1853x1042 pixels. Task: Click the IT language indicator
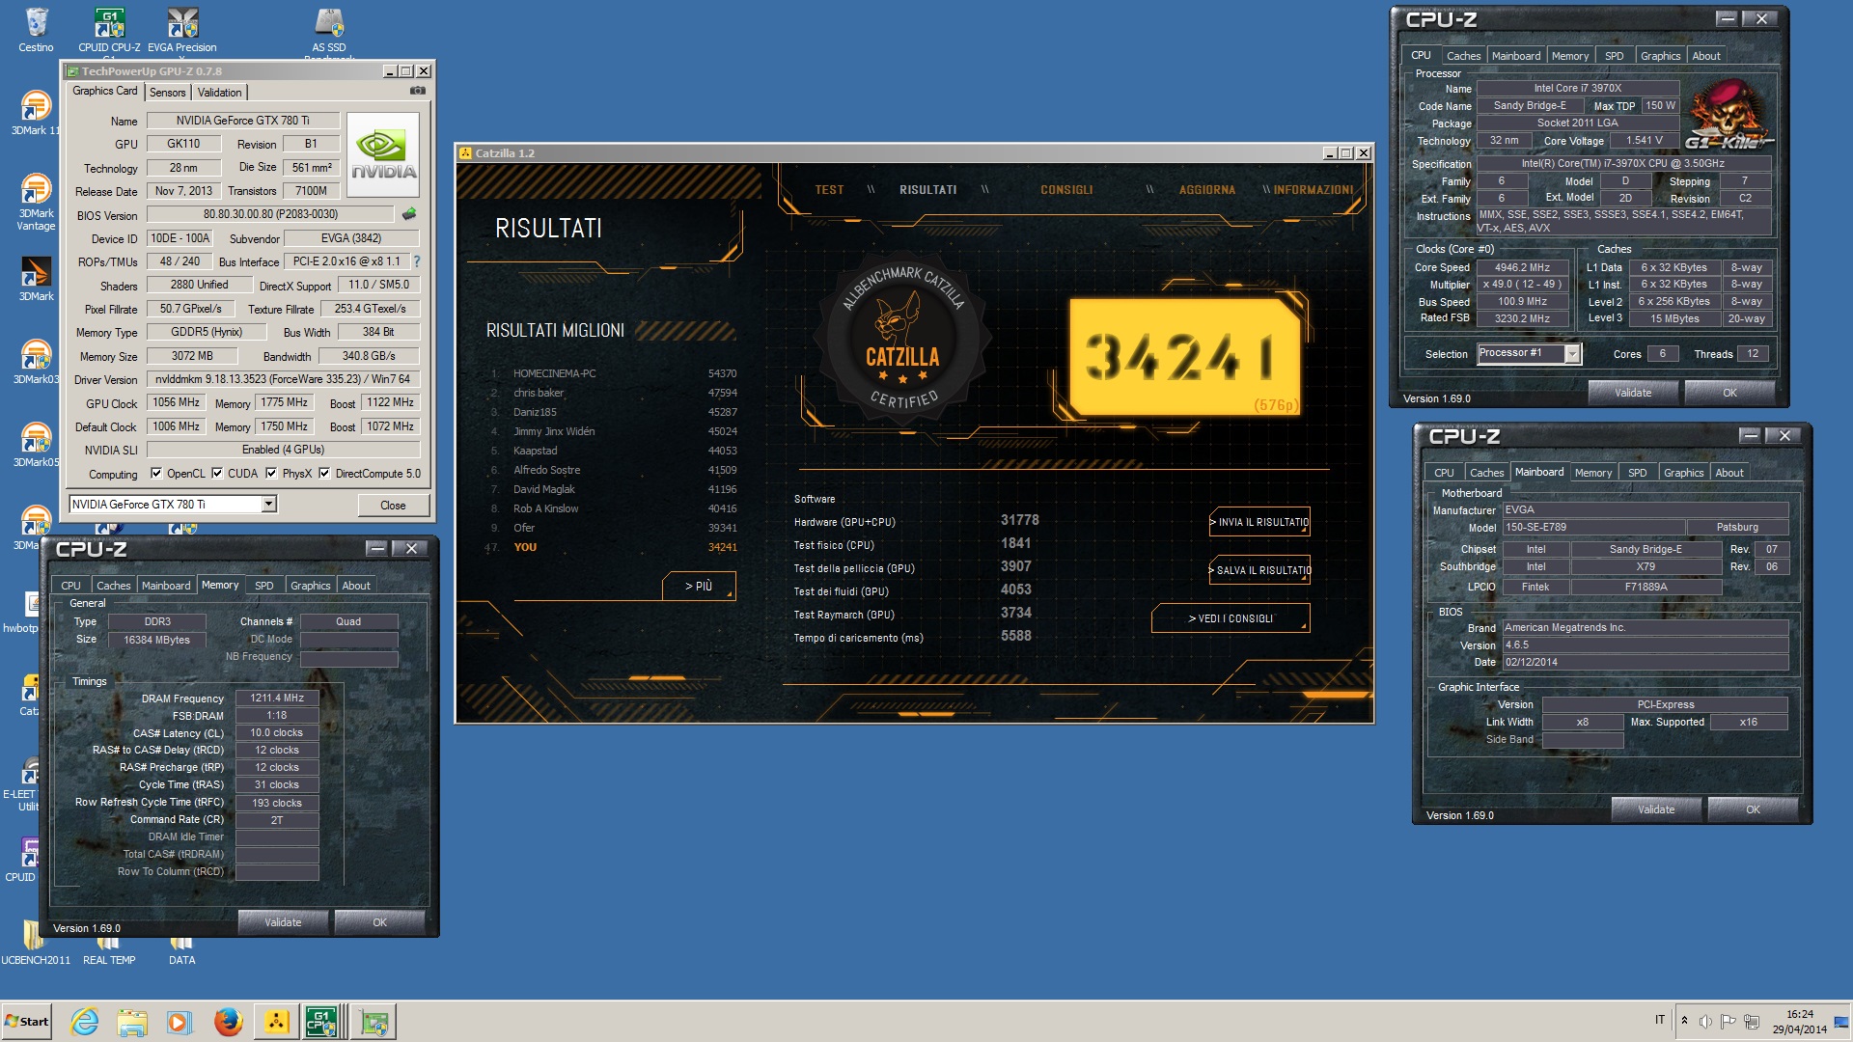click(1660, 1020)
